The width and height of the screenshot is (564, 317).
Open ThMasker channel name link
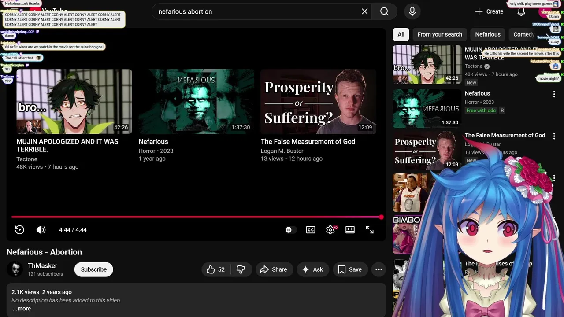point(43,266)
